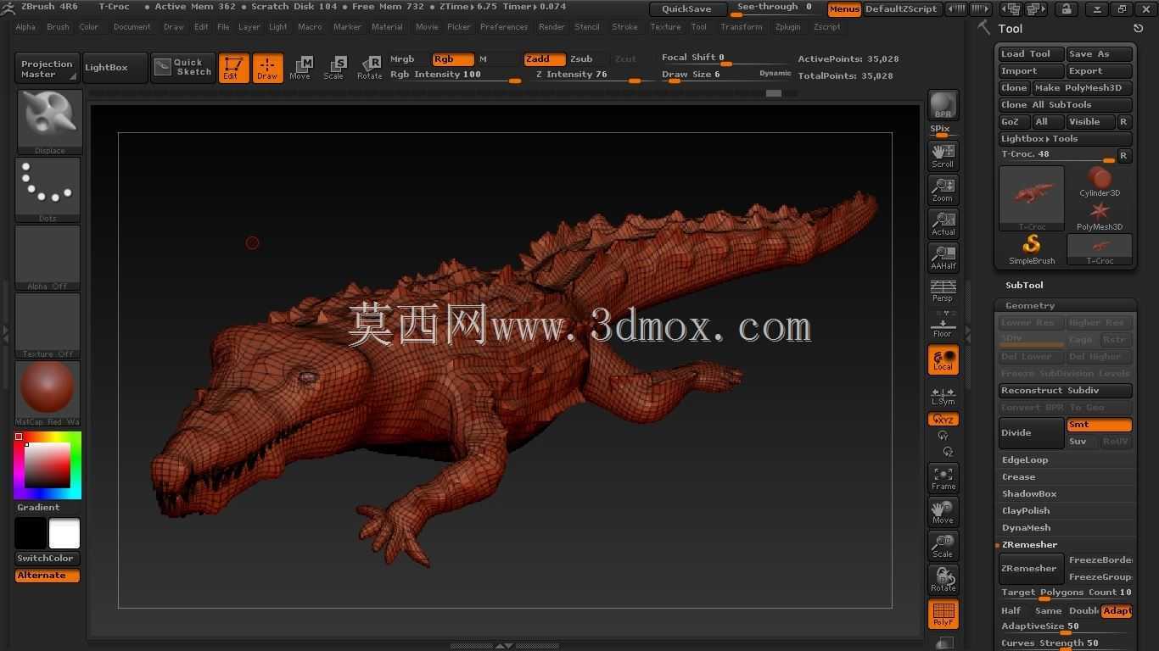Click the Make PolyMesh3D button
Image resolution: width=1159 pixels, height=651 pixels.
point(1082,88)
